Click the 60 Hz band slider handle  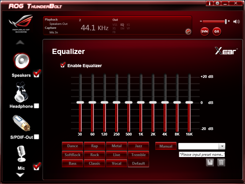(92, 102)
